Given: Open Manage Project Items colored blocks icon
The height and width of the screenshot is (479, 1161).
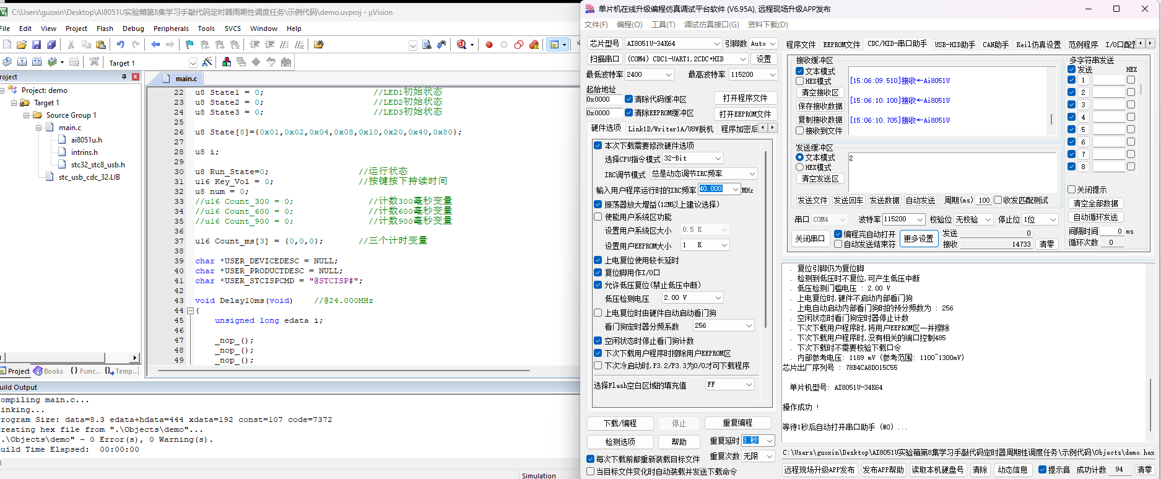Looking at the screenshot, I should tap(227, 62).
